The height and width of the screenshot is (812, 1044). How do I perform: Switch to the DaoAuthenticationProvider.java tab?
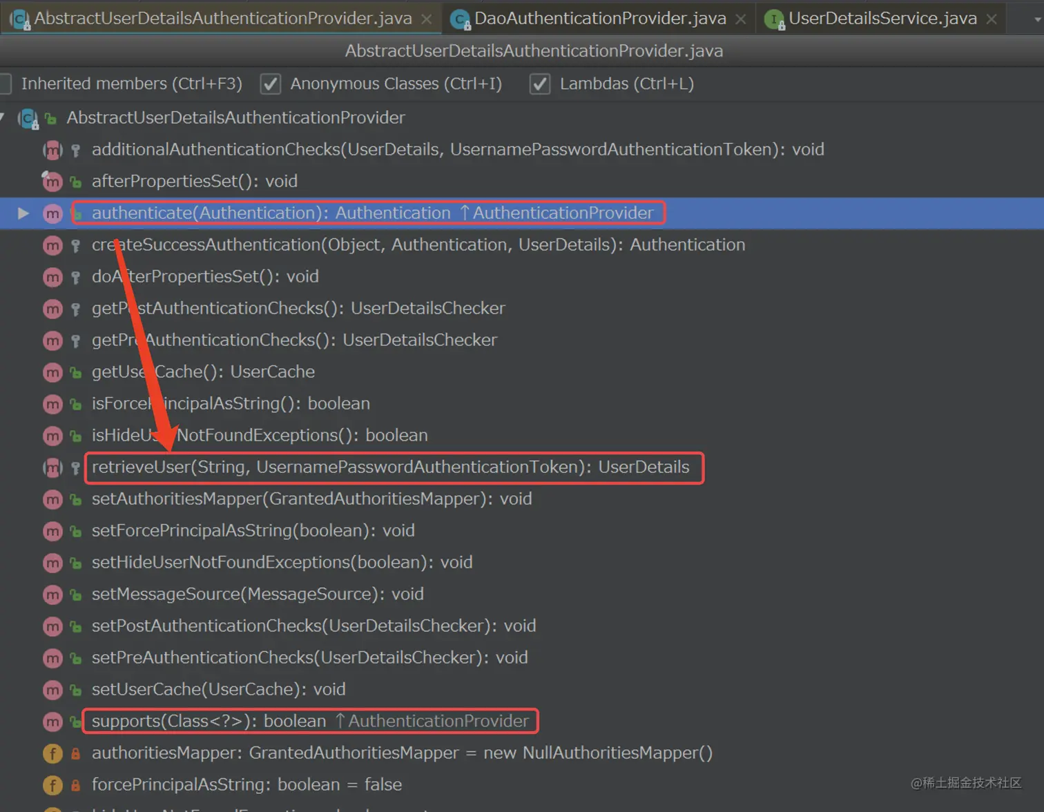click(600, 18)
